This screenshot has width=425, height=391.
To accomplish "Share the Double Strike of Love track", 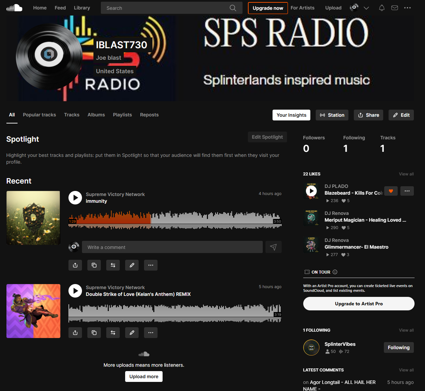I will (x=75, y=333).
